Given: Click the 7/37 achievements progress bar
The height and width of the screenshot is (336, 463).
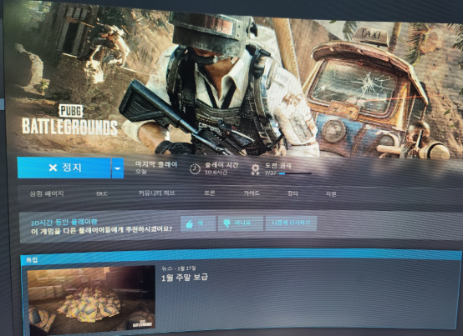Looking at the screenshot, I should [x=295, y=173].
